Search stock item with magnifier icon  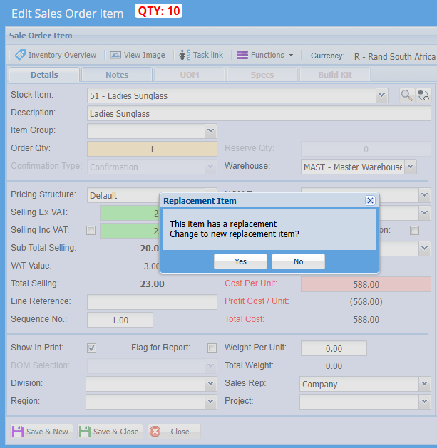tap(406, 95)
